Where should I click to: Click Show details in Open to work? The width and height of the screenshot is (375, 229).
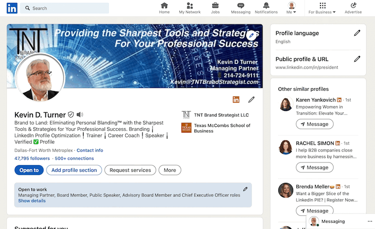(x=32, y=201)
